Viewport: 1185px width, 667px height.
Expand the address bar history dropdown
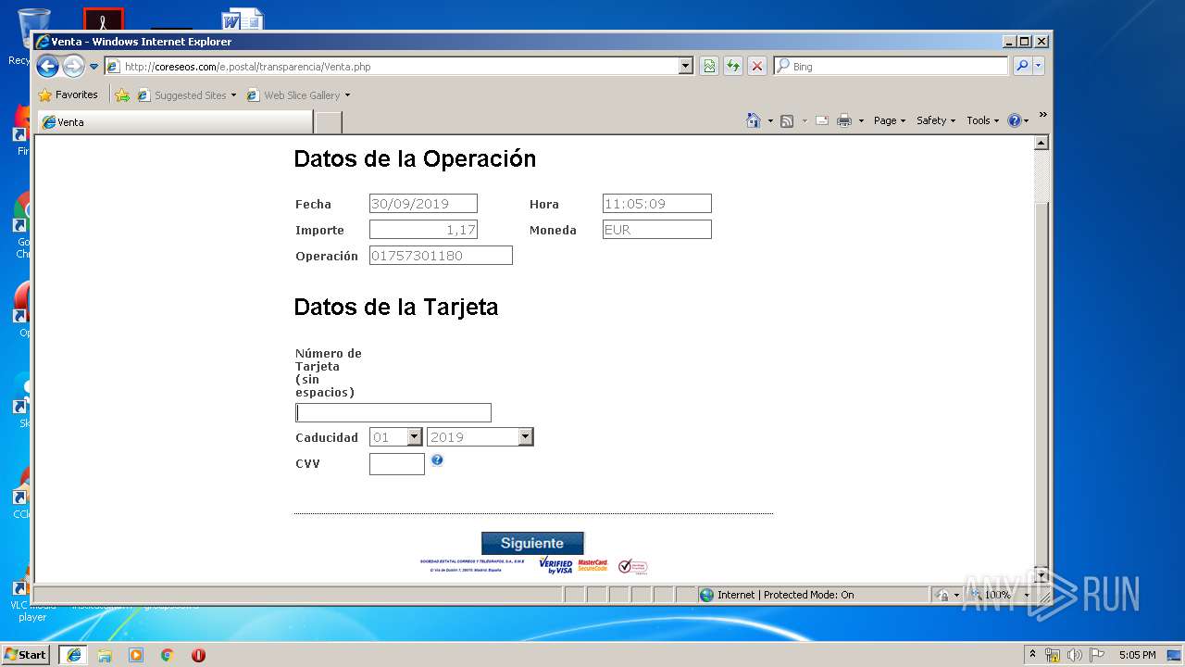(x=686, y=67)
